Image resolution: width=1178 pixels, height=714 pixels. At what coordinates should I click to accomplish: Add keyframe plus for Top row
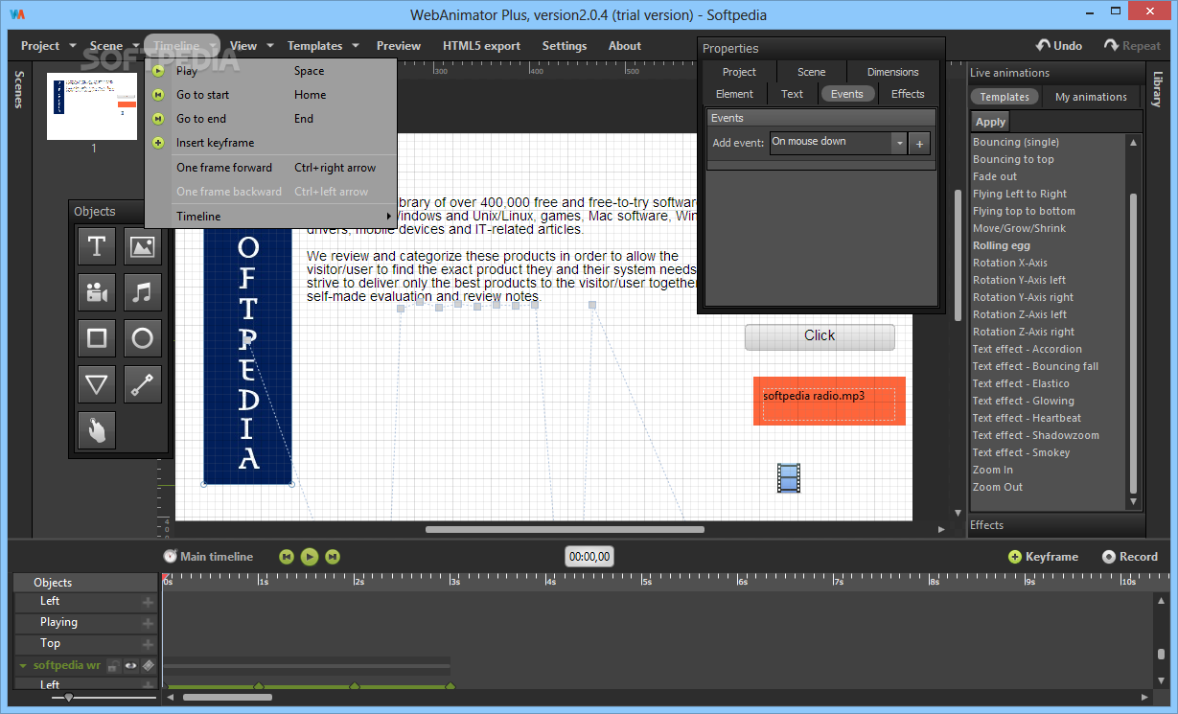pyautogui.click(x=148, y=644)
